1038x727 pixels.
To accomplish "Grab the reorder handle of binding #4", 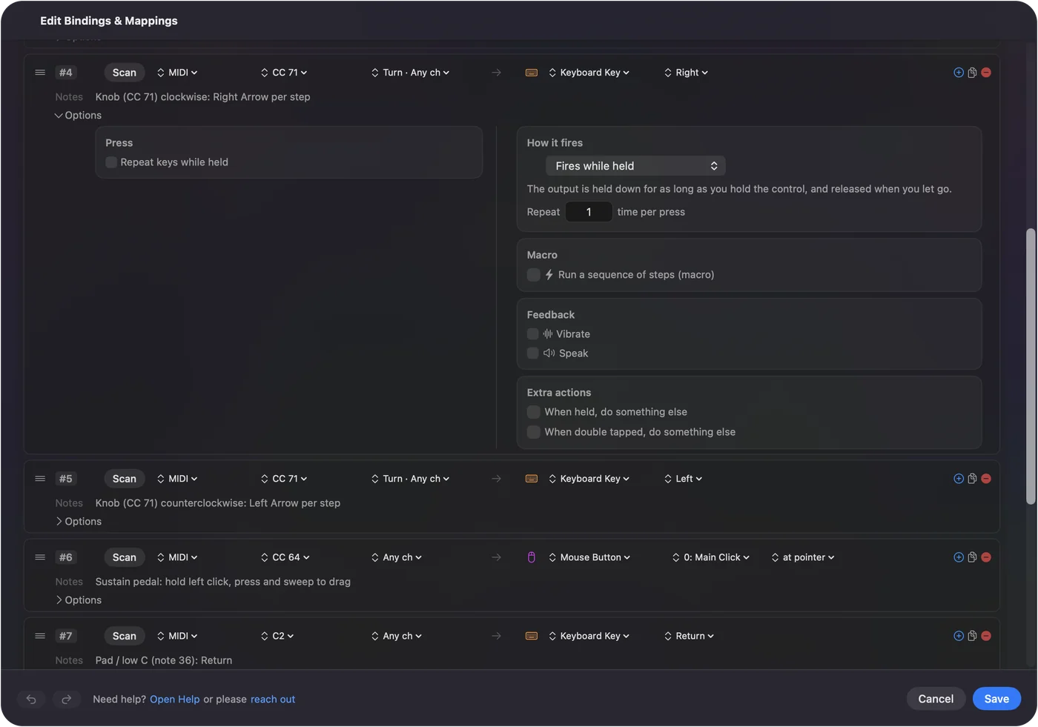I will point(40,73).
